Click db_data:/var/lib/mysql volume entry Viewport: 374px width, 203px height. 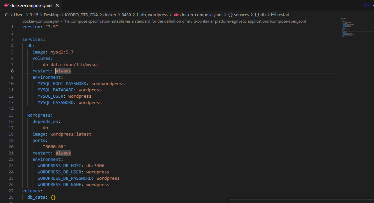click(71, 64)
